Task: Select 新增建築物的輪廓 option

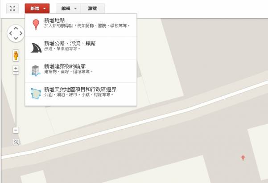Action: [81, 71]
